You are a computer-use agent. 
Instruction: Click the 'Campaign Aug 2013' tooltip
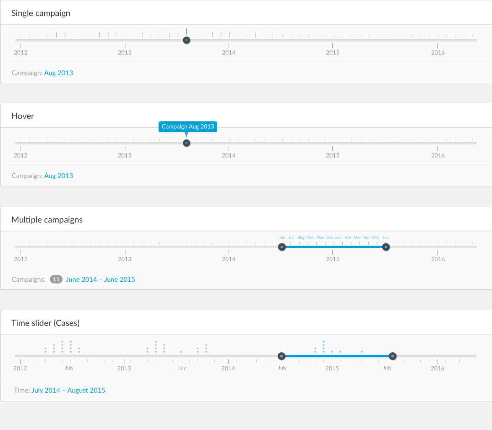tap(188, 126)
